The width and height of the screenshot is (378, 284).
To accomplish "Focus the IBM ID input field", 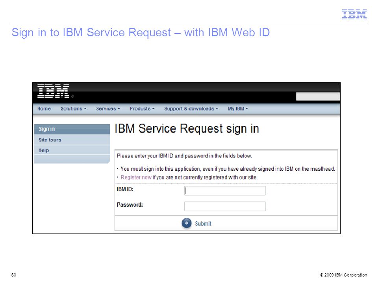I will (x=225, y=191).
